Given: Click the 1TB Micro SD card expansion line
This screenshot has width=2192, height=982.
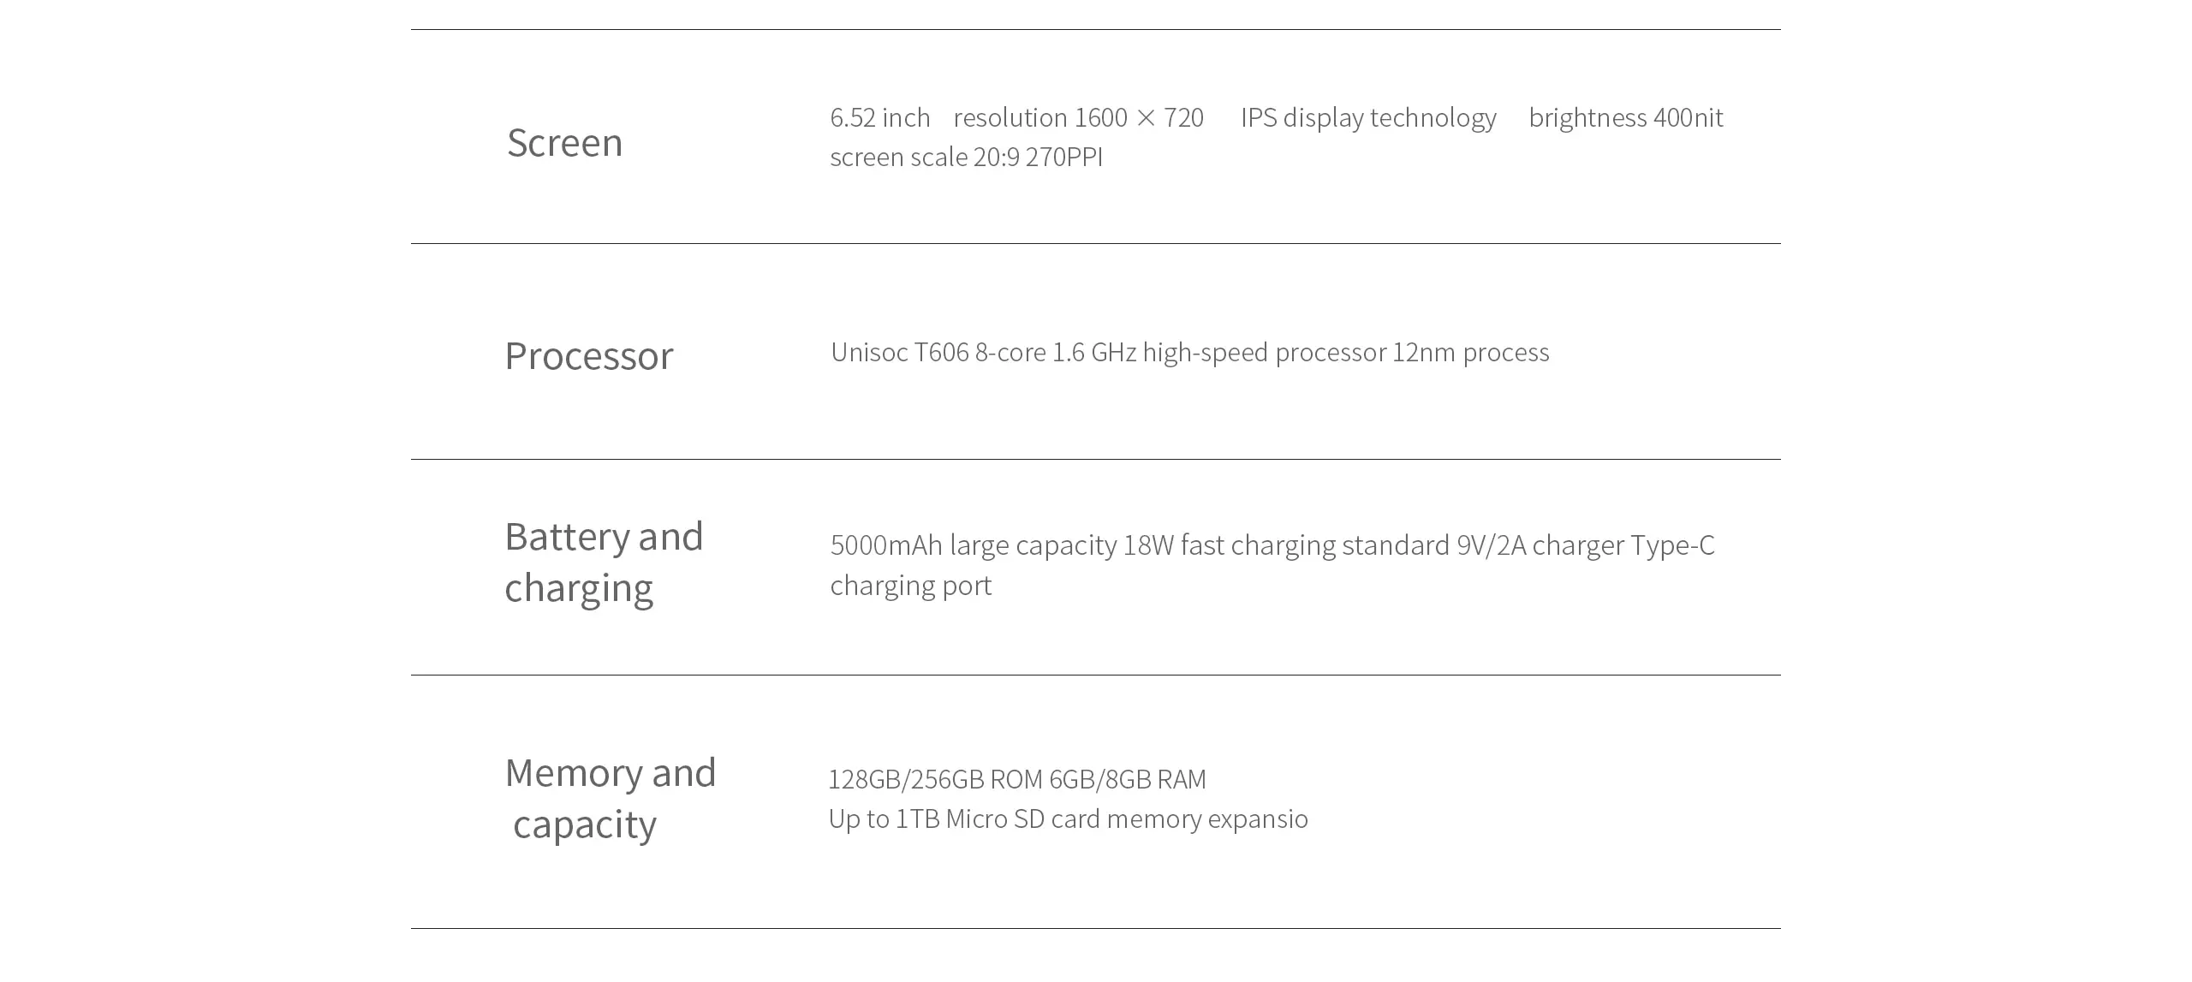Looking at the screenshot, I should (x=1068, y=819).
